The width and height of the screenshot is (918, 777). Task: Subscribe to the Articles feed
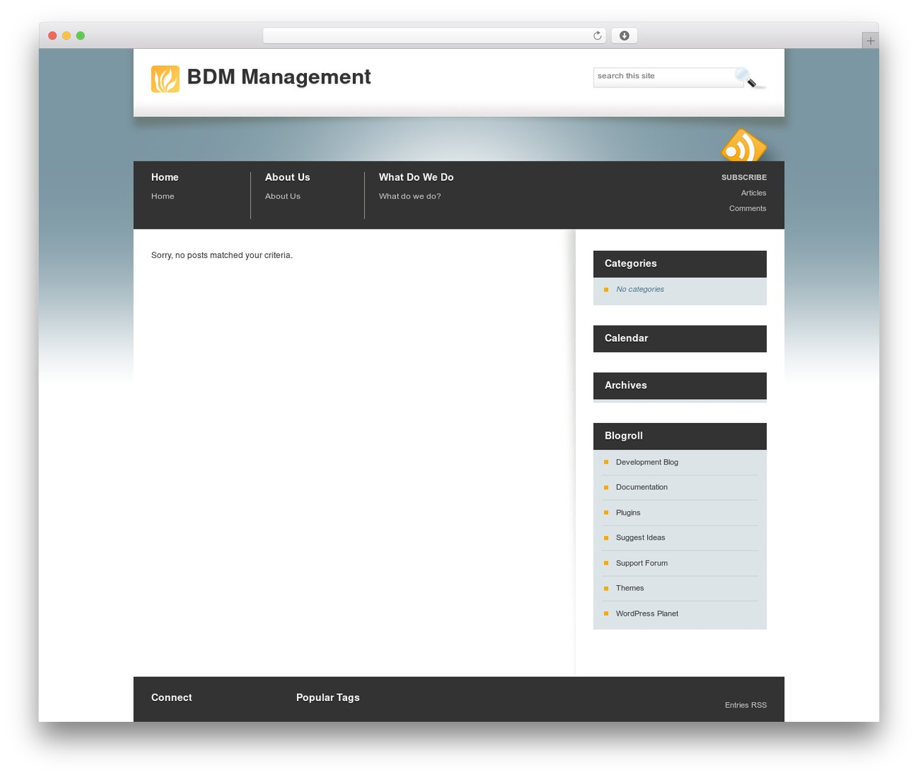click(x=754, y=193)
